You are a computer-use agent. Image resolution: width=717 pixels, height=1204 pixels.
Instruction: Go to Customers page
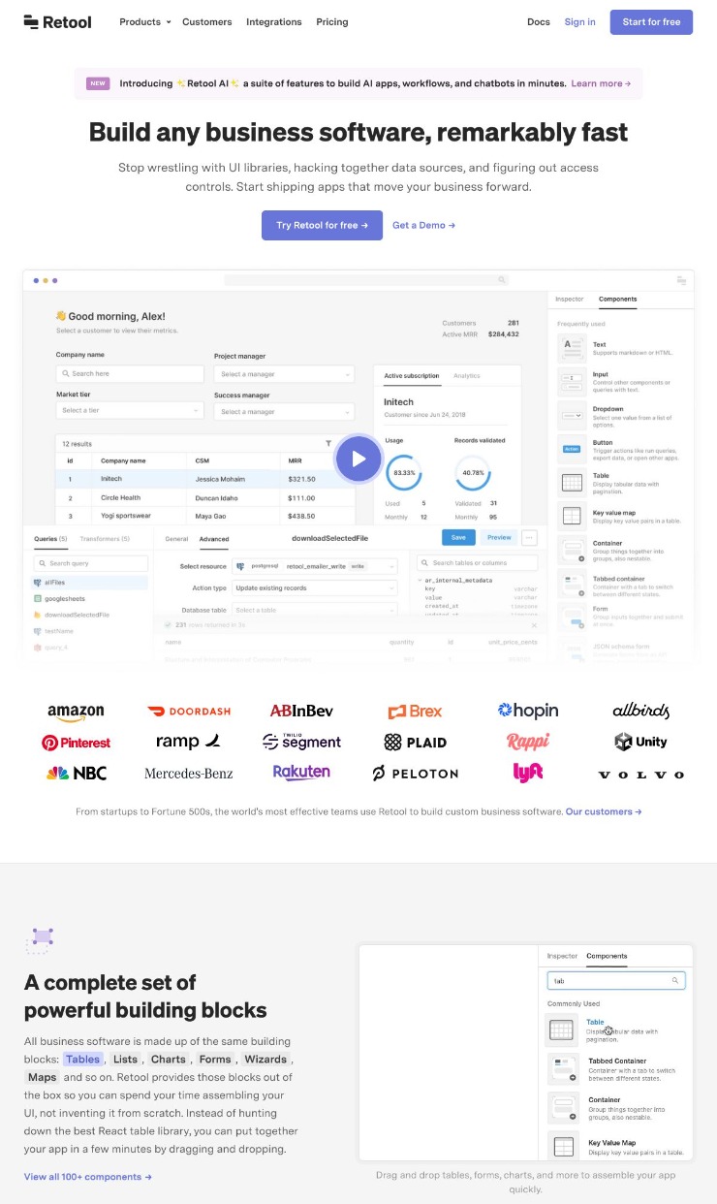(x=207, y=21)
